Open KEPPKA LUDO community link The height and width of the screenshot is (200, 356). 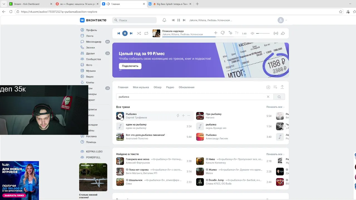click(94, 152)
